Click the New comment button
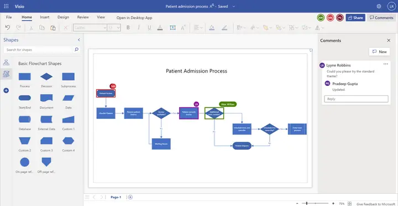Screen dimensions: 398x206 click(379, 52)
